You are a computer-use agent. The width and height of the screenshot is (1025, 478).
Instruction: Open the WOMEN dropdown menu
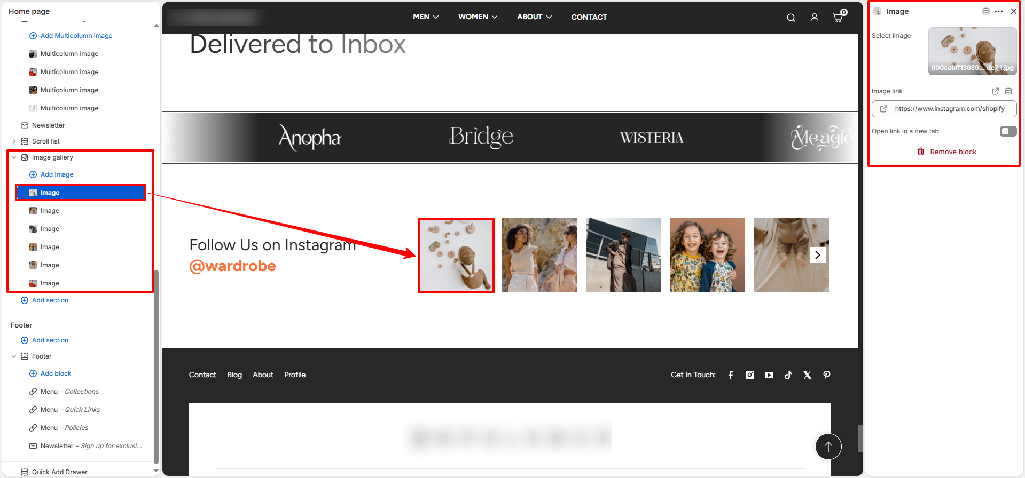point(478,17)
